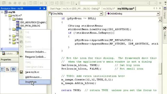Select the my36 project node

12,12
